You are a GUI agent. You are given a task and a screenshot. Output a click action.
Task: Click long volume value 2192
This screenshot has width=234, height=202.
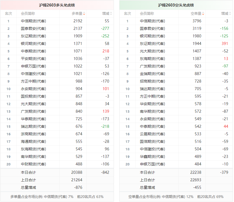[x=78, y=21]
